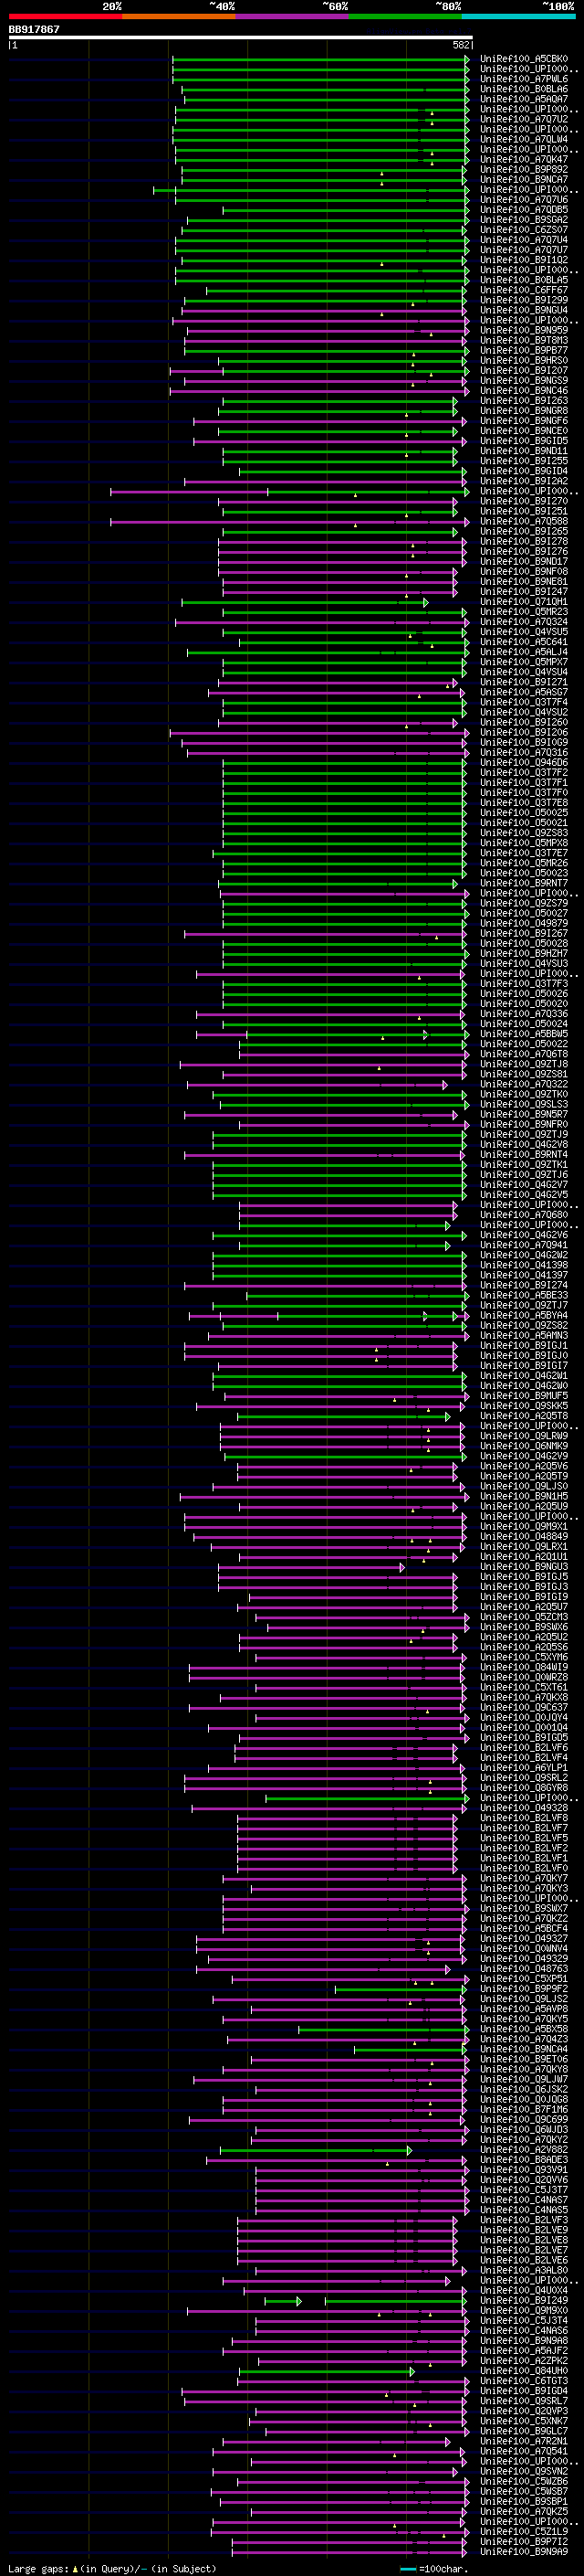Click UniRef100_B9GLC7 label
This screenshot has height=2576, width=584.
coord(523,2430)
